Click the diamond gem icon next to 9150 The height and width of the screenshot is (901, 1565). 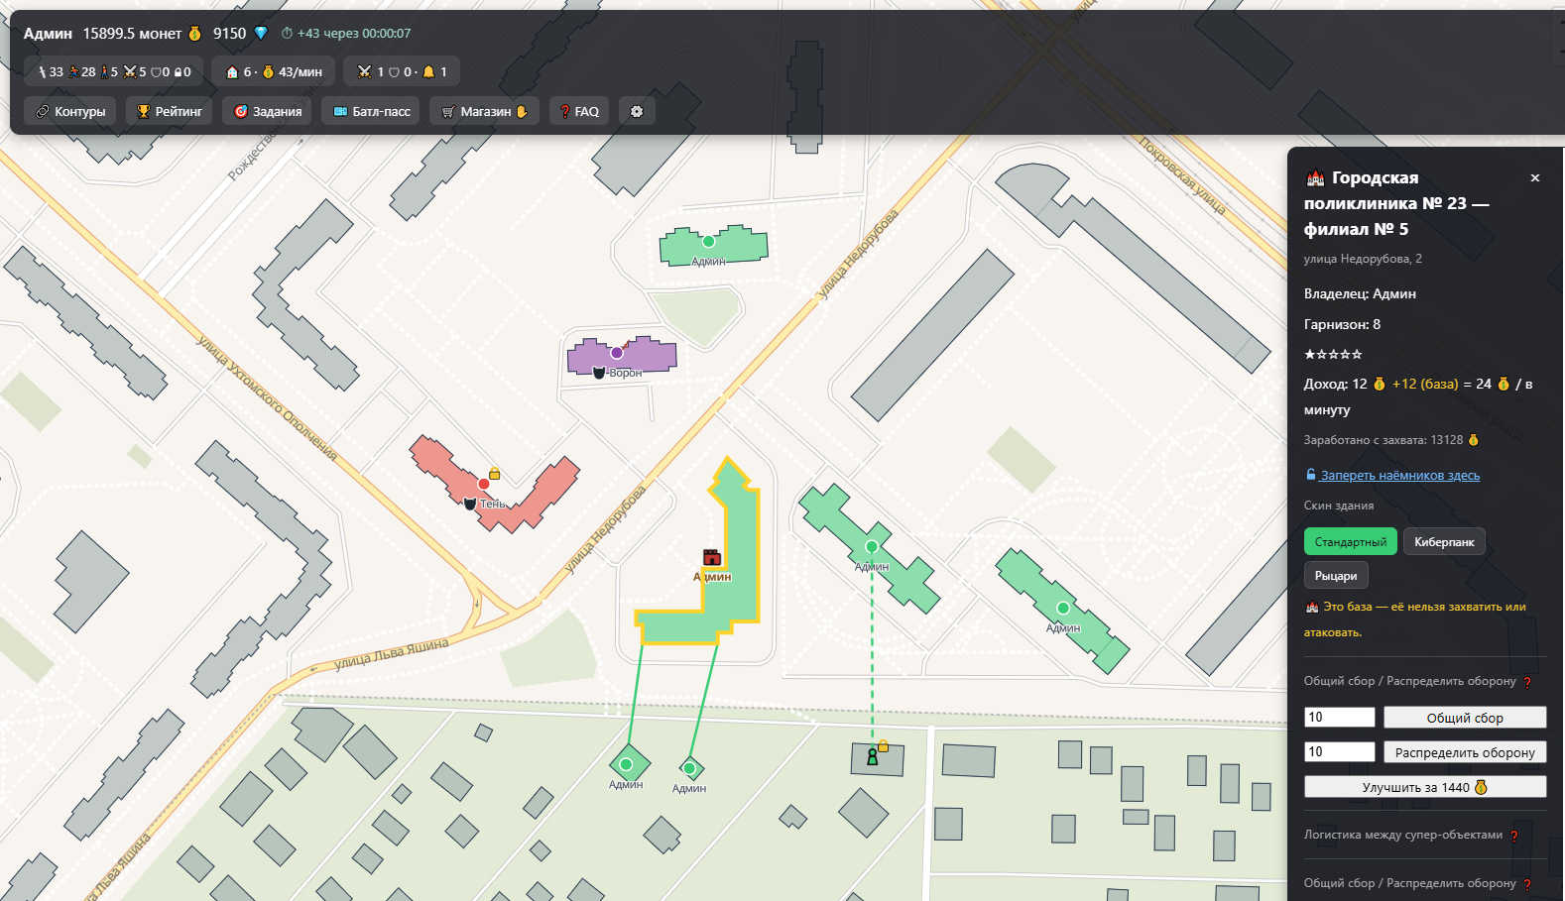(x=261, y=34)
